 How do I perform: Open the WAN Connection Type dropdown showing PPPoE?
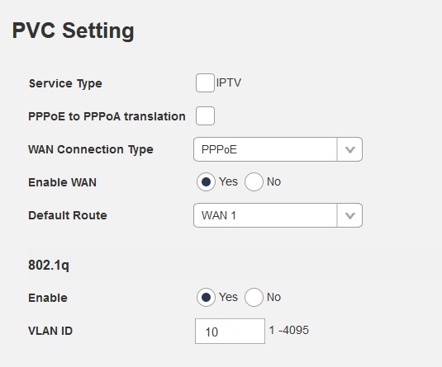pyautogui.click(x=278, y=149)
